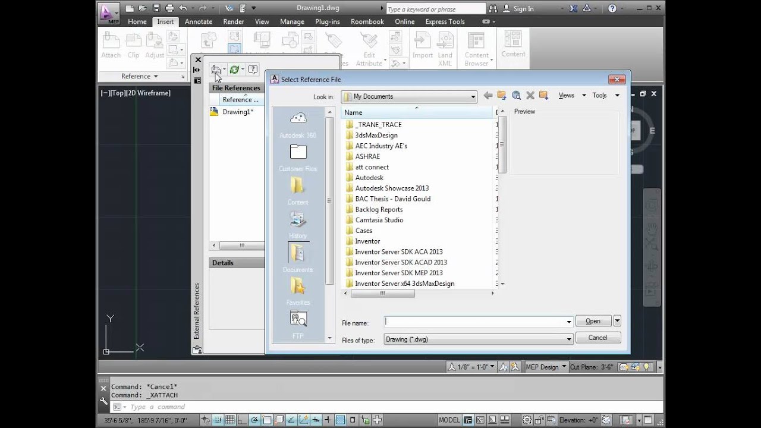
Task: Switch to the Express Tools ribbon tab
Action: (445, 21)
